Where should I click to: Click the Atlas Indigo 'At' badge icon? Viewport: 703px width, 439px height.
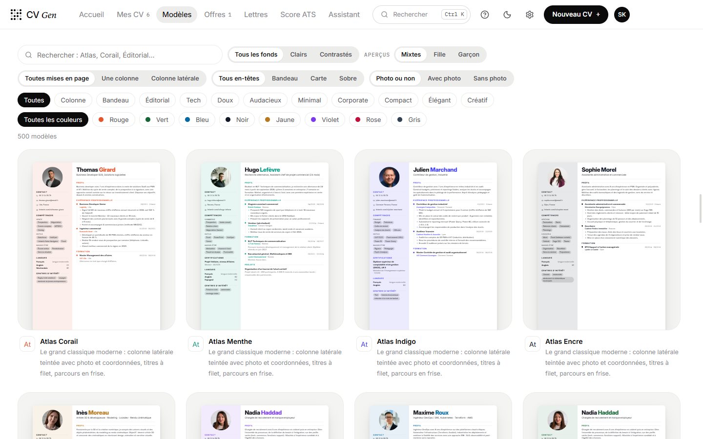tap(364, 344)
